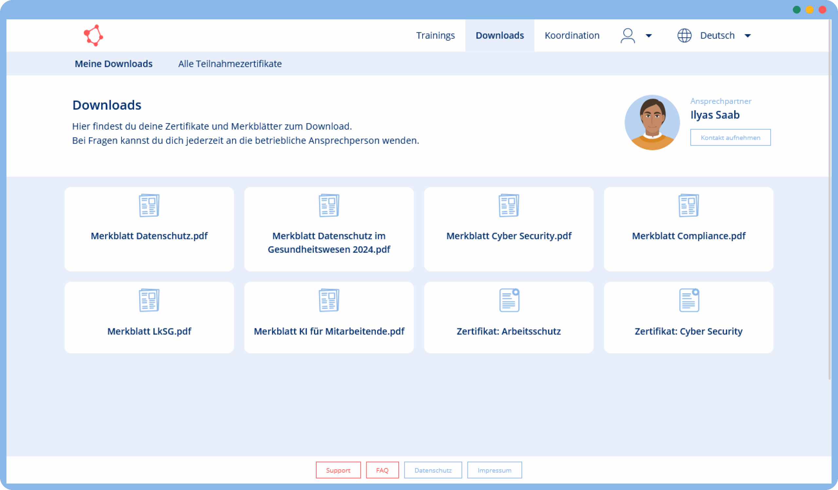Open the Trainings menu item

(435, 36)
